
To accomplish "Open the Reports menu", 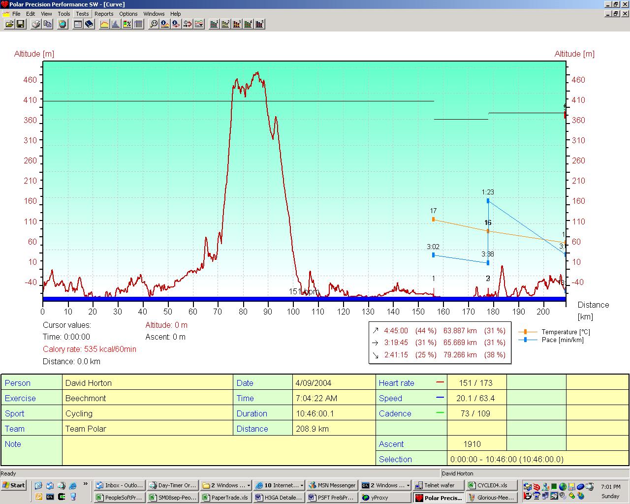I will 104,14.
